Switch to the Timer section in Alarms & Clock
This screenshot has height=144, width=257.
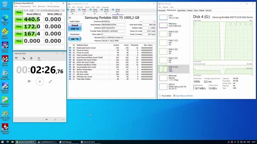pyautogui.click(x=31, y=58)
